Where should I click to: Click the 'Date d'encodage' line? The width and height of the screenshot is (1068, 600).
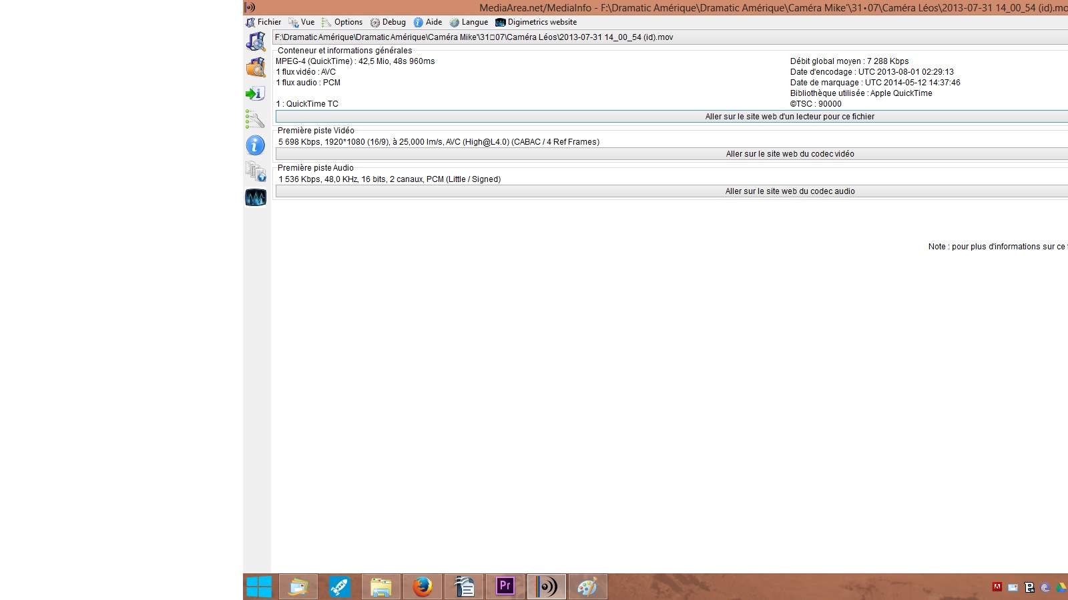click(872, 72)
